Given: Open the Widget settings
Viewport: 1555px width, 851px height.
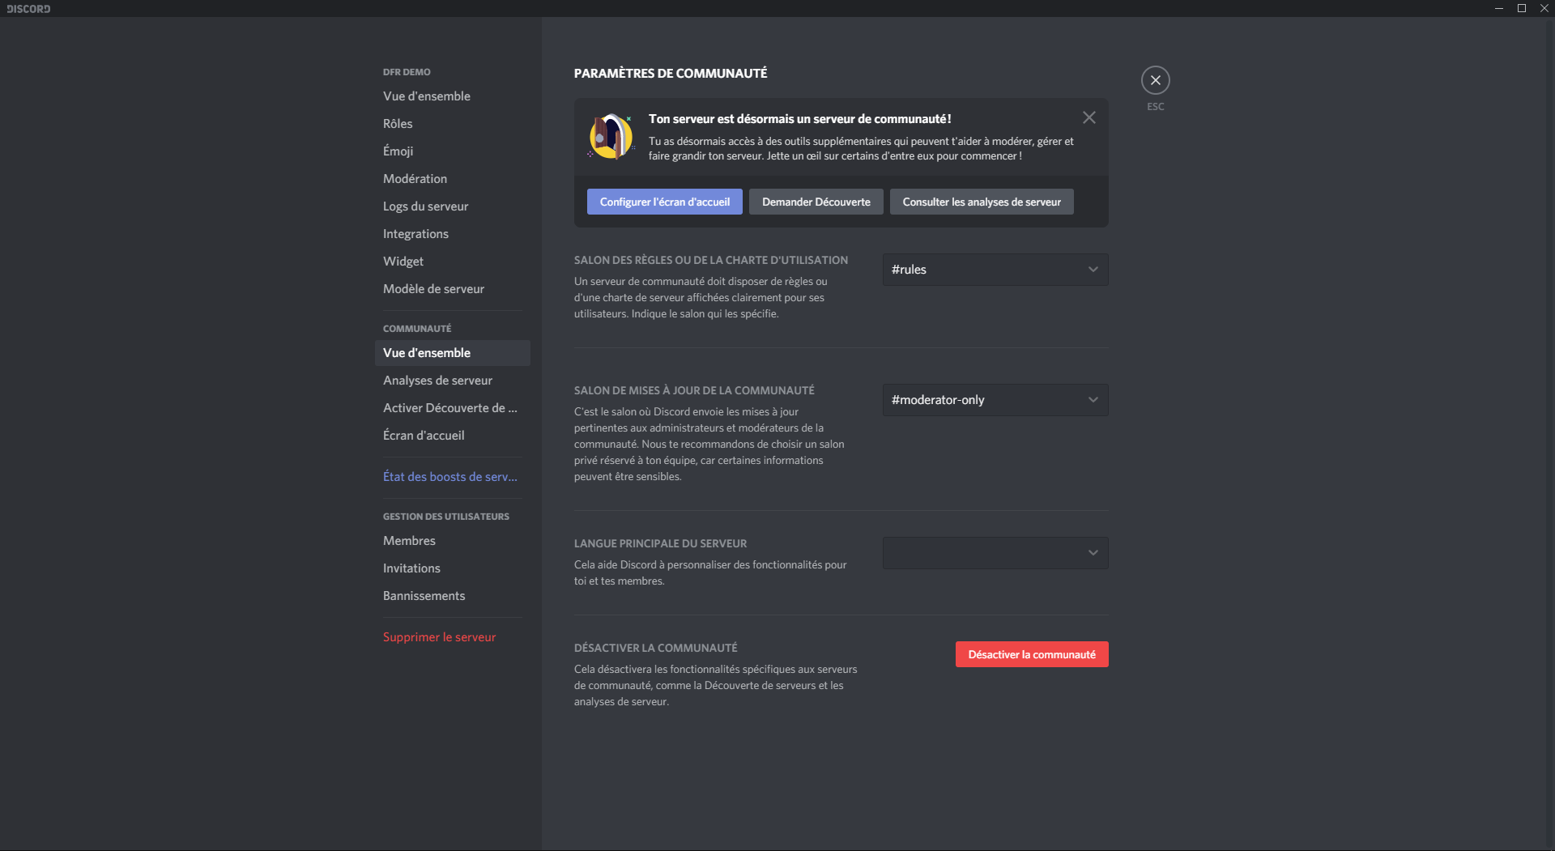Looking at the screenshot, I should point(403,261).
